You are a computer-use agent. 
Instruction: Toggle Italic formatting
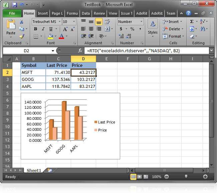(x=43, y=29)
